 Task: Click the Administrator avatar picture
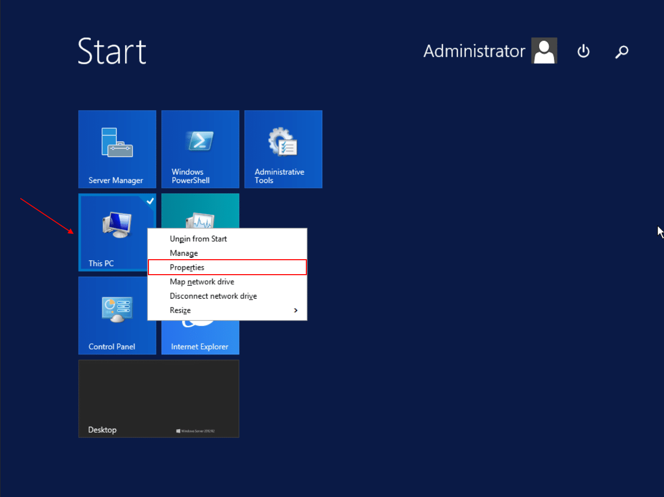(544, 50)
